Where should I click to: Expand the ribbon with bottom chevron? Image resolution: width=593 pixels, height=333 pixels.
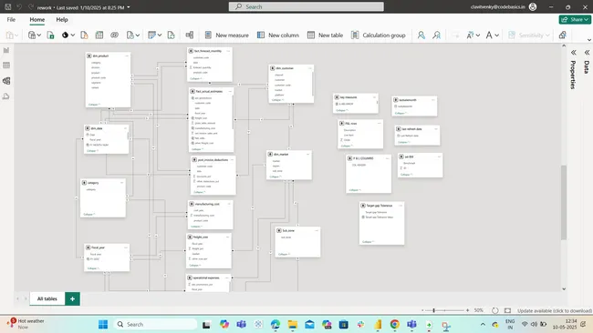pos(588,40)
